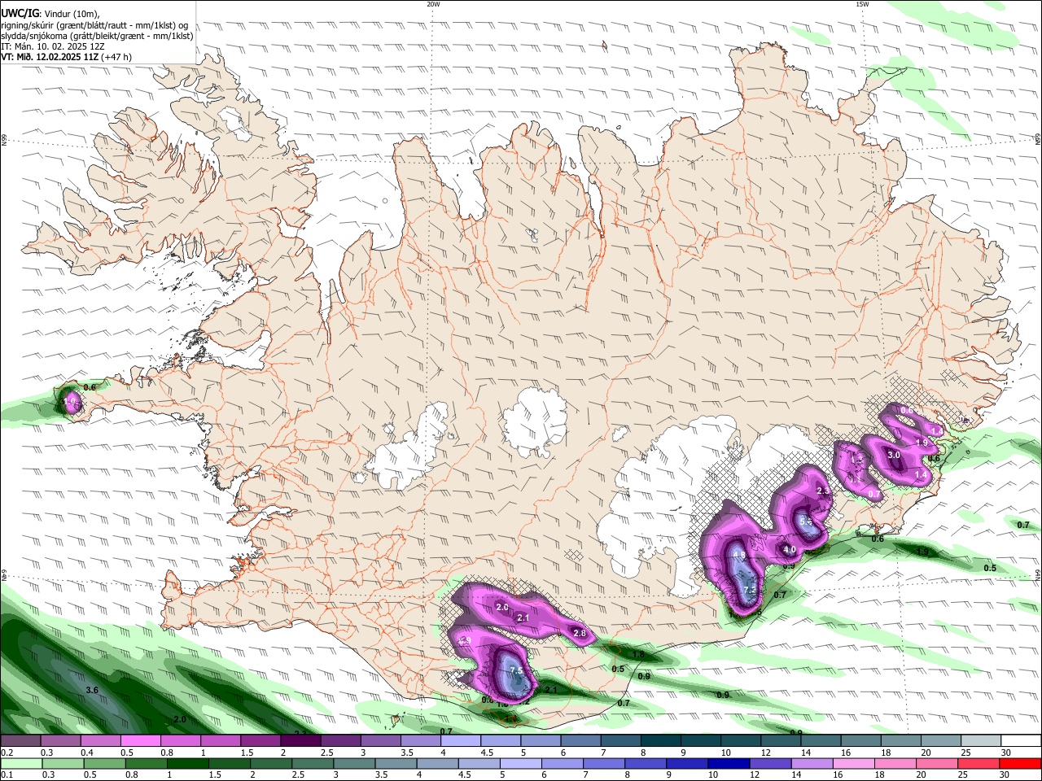The height and width of the screenshot is (781, 1042).
Task: Click the (+47 h) forecast offset text
Action: tap(116, 57)
